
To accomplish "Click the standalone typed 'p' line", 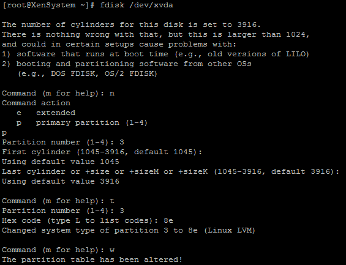I will [4, 133].
